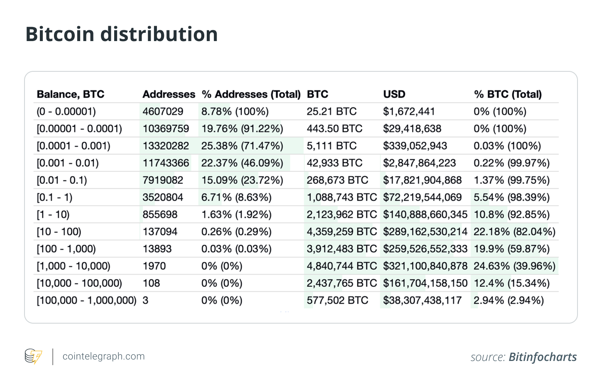Sort by the "Balance, BTC" column header
The width and height of the screenshot is (602, 390).
71,94
